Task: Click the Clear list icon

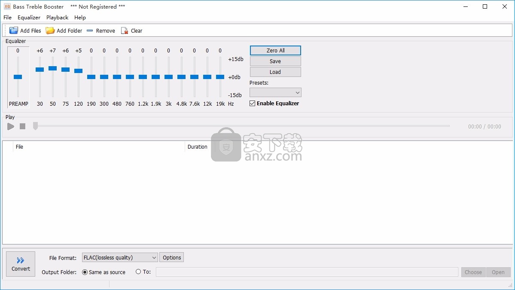Action: (125, 31)
